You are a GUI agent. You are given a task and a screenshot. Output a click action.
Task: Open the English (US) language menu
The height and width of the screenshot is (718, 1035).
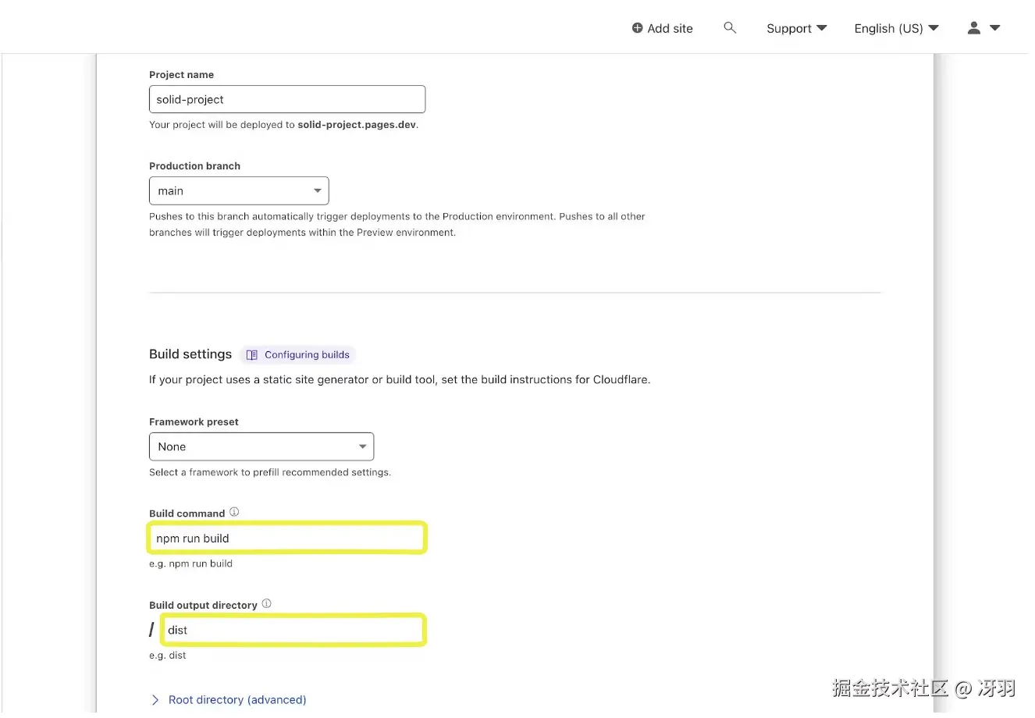(x=888, y=28)
